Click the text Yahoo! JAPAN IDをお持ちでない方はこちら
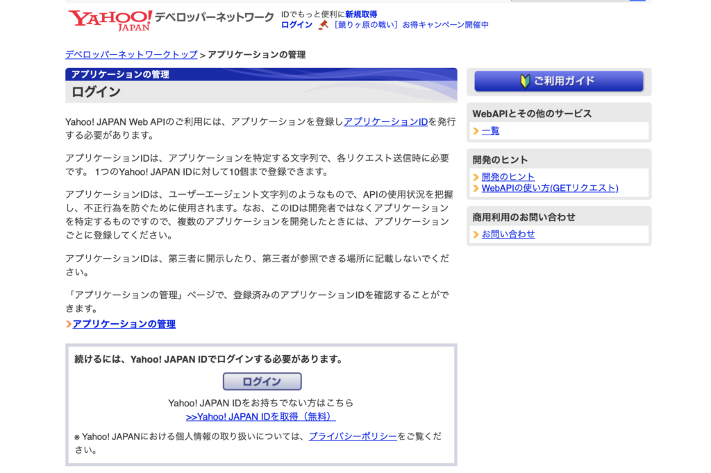Screen dimensions: 711x473 pos(261,403)
